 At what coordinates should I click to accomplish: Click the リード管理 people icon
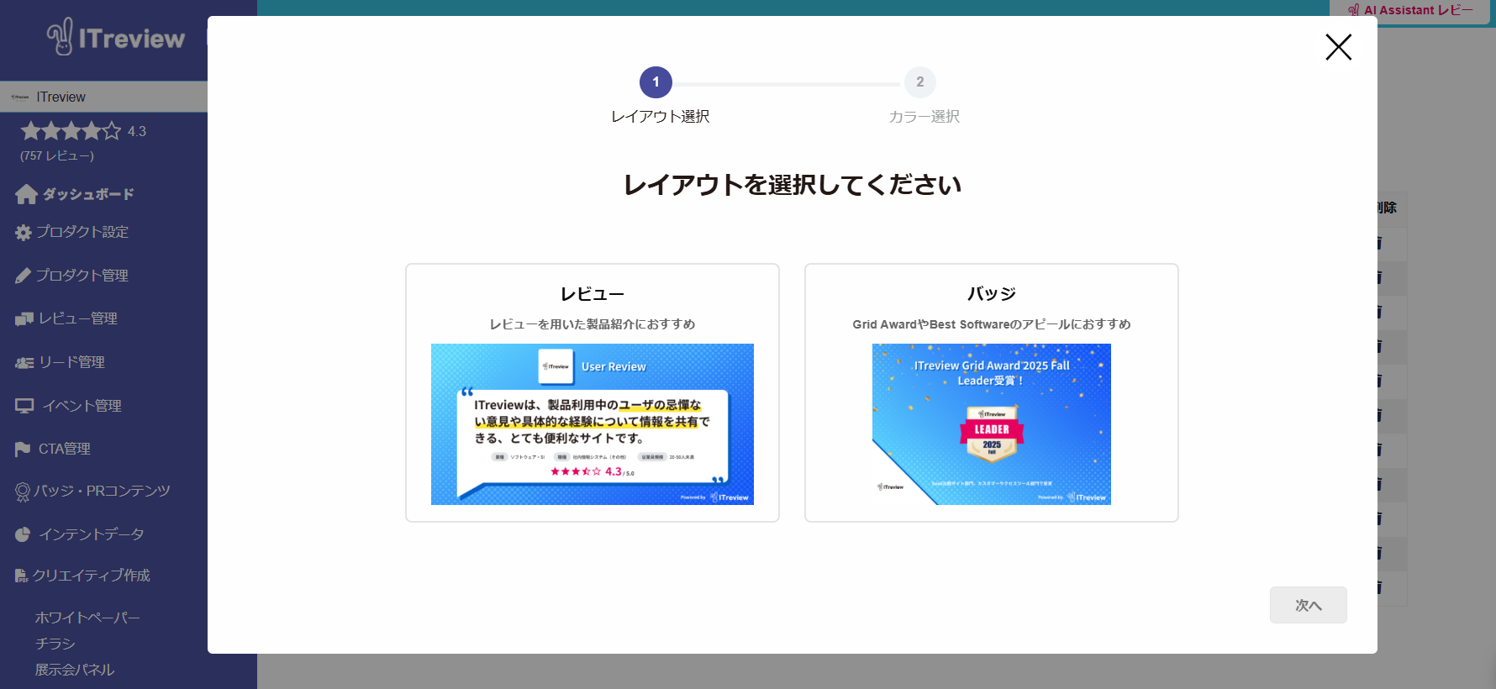coord(24,363)
